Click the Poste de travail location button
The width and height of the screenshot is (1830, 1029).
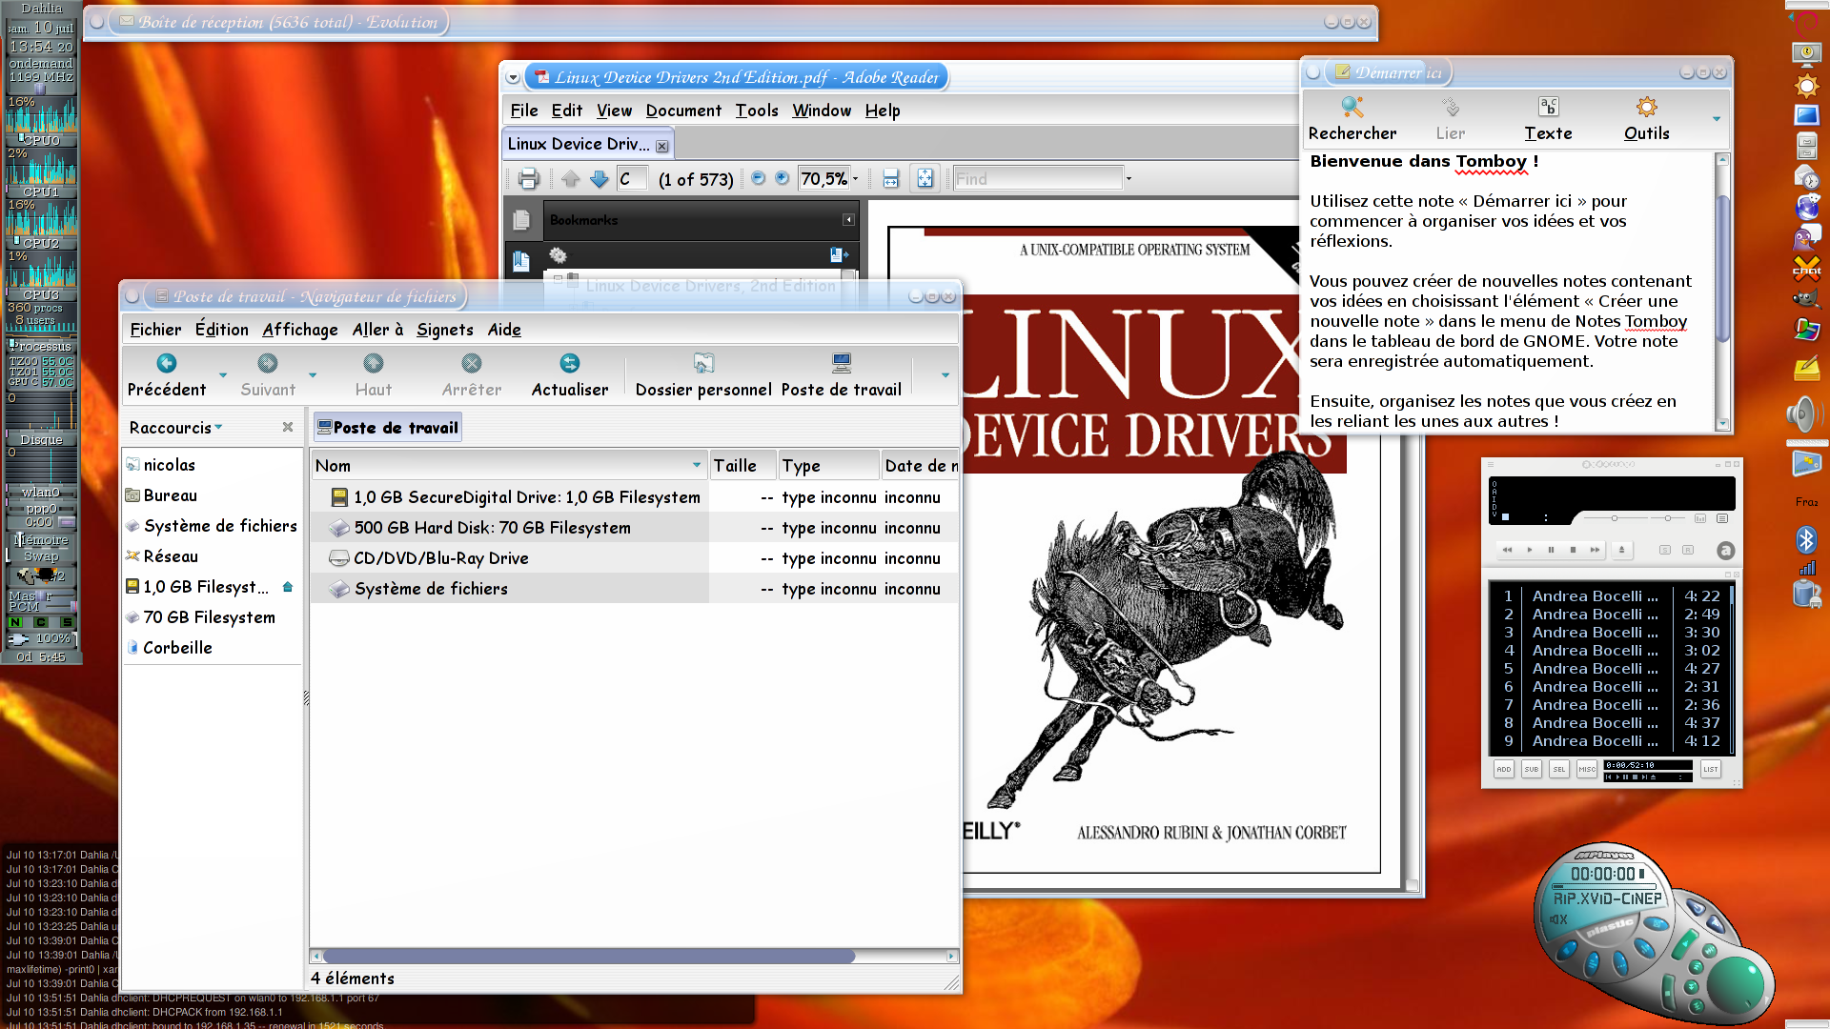tap(388, 428)
